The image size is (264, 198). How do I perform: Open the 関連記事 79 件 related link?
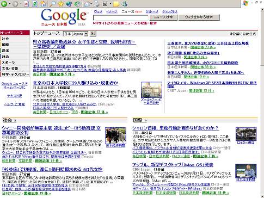[x=48, y=161]
